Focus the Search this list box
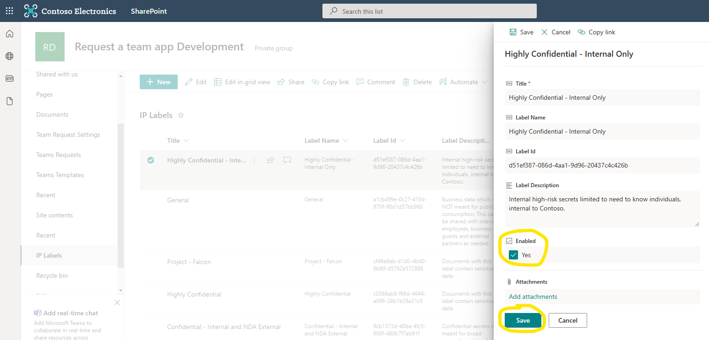The width and height of the screenshot is (709, 340). (x=430, y=11)
